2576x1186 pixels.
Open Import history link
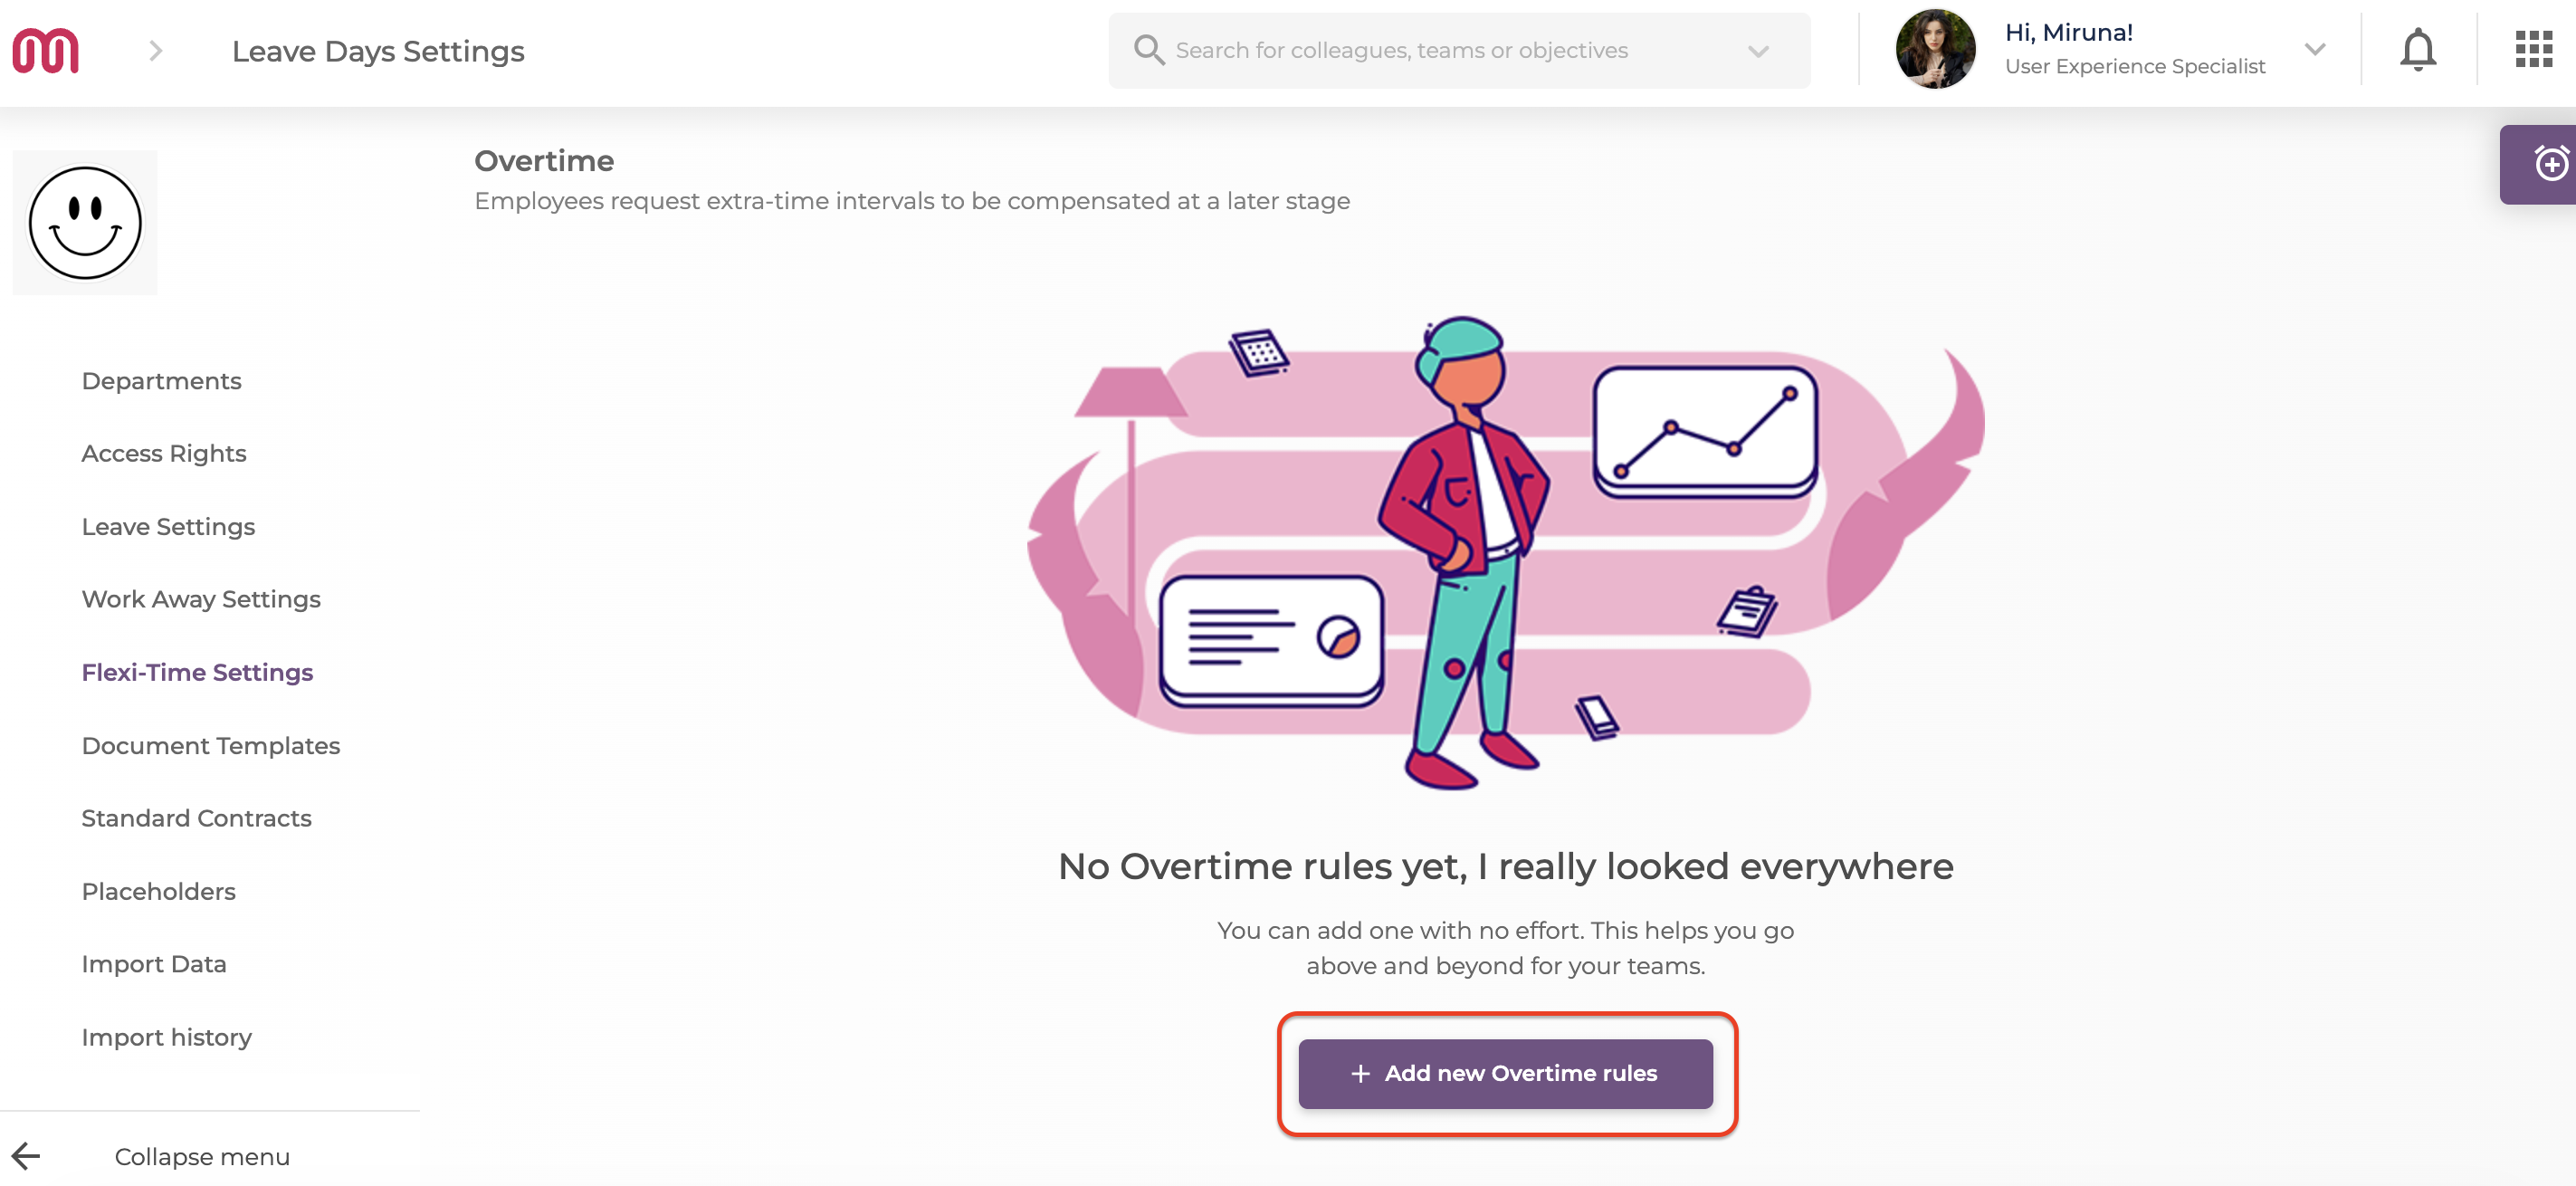coord(166,1037)
